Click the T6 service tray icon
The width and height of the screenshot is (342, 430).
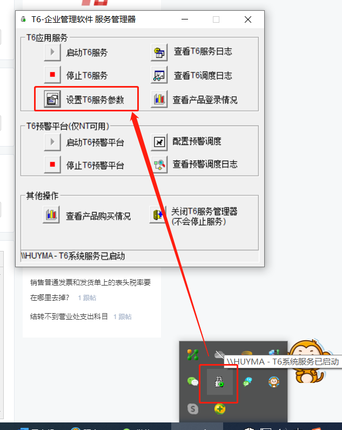tap(219, 382)
